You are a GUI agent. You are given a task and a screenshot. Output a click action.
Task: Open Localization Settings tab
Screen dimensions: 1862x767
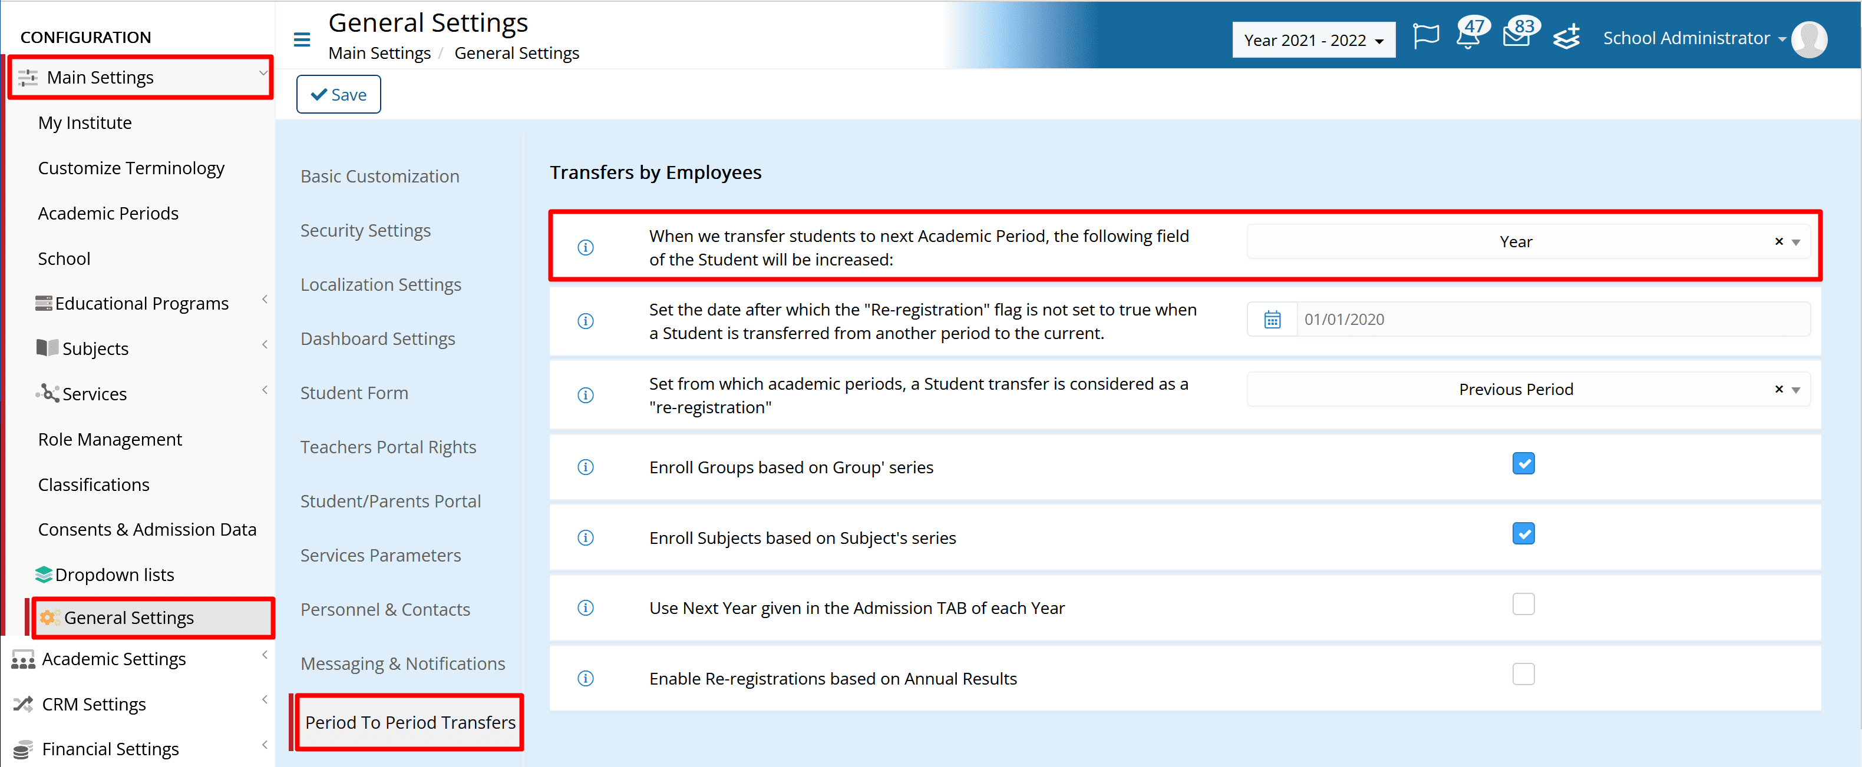click(380, 284)
